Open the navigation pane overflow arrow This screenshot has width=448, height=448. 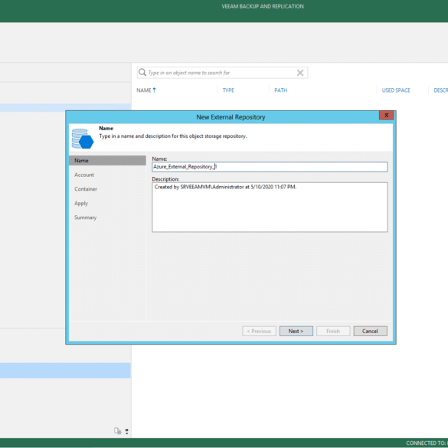coord(127,431)
